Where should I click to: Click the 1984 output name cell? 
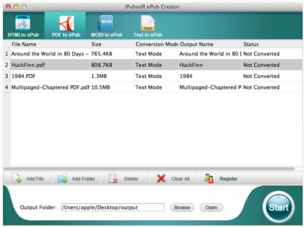coord(186,76)
